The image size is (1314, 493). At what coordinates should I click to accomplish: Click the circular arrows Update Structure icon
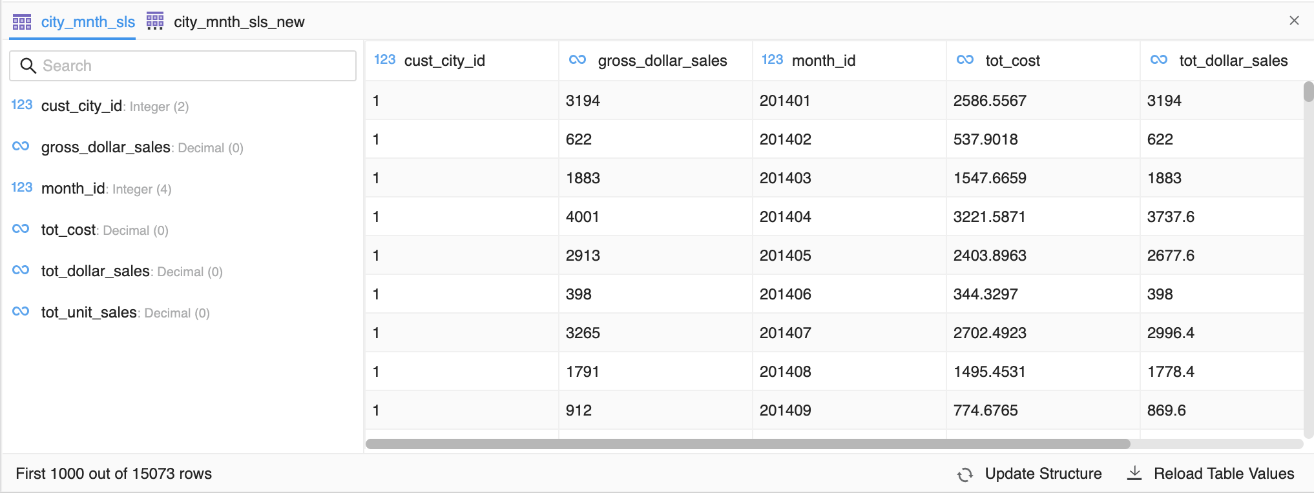pos(965,474)
